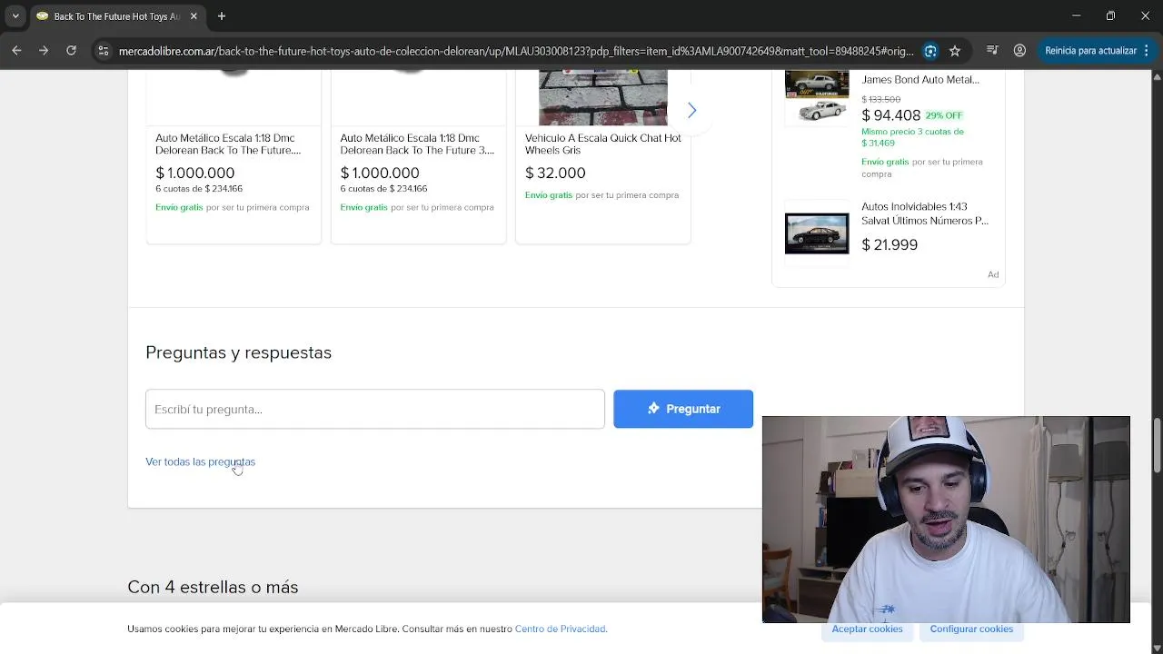This screenshot has width=1163, height=654.
Task: Open a new browser tab
Action: pos(222,16)
